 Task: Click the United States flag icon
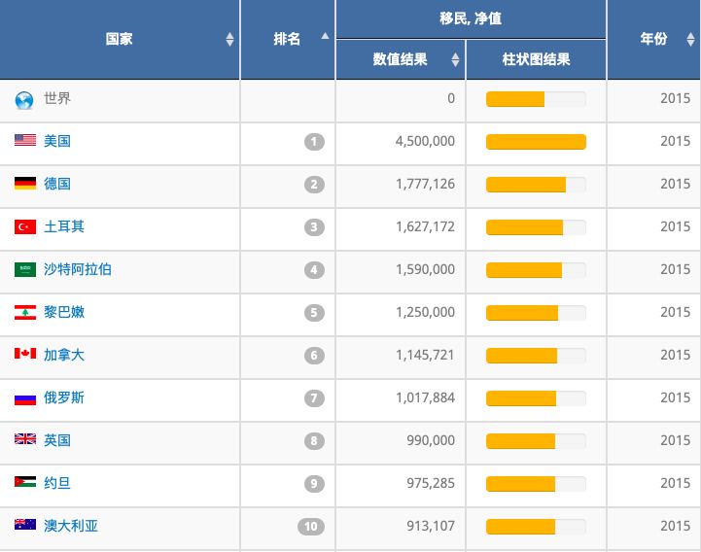25,141
